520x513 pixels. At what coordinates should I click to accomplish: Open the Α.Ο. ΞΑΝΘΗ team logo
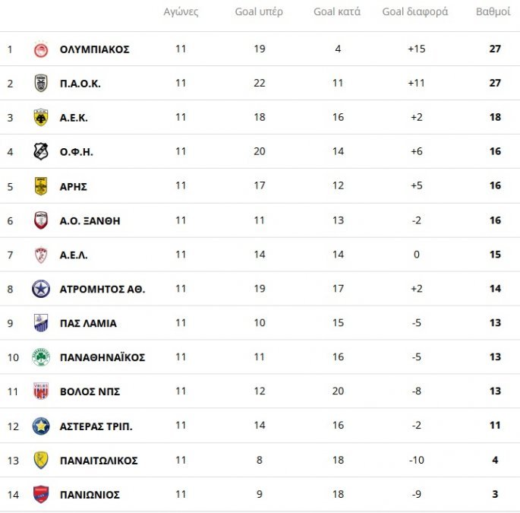click(41, 220)
